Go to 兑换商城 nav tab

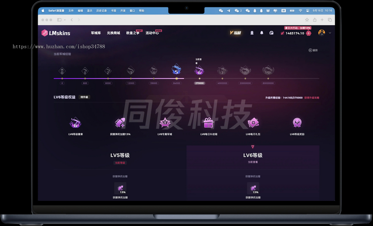113,33
